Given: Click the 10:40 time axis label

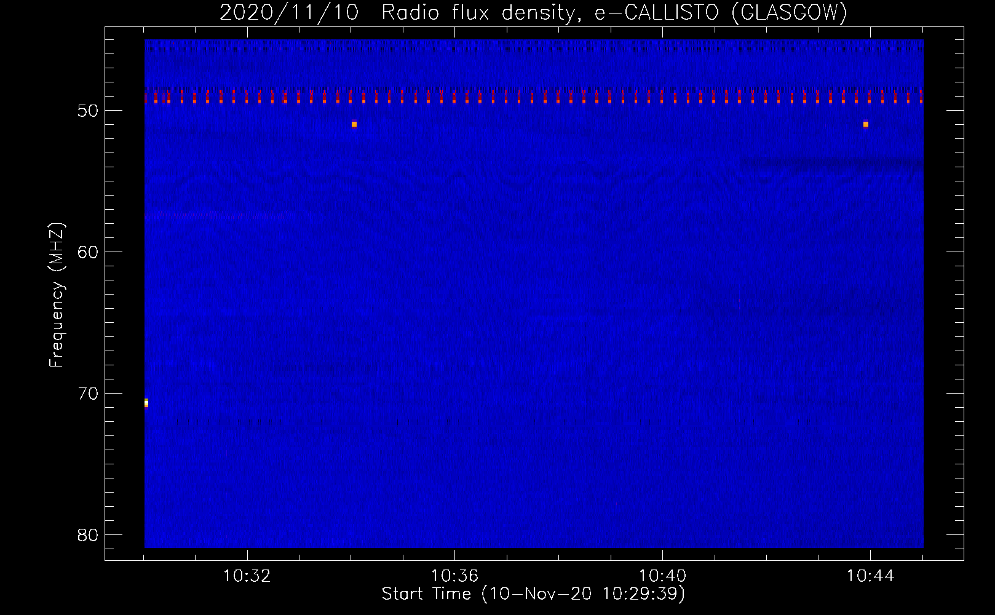Looking at the screenshot, I should 662,576.
